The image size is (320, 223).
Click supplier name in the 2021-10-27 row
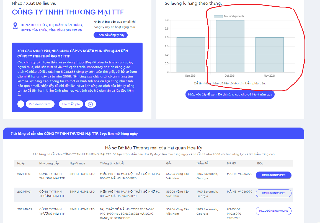(x=52, y=211)
